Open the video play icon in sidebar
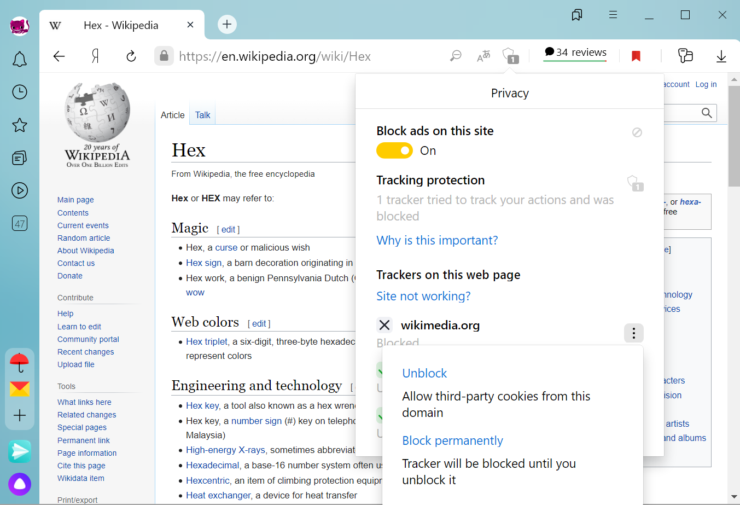740x505 pixels. (x=20, y=190)
